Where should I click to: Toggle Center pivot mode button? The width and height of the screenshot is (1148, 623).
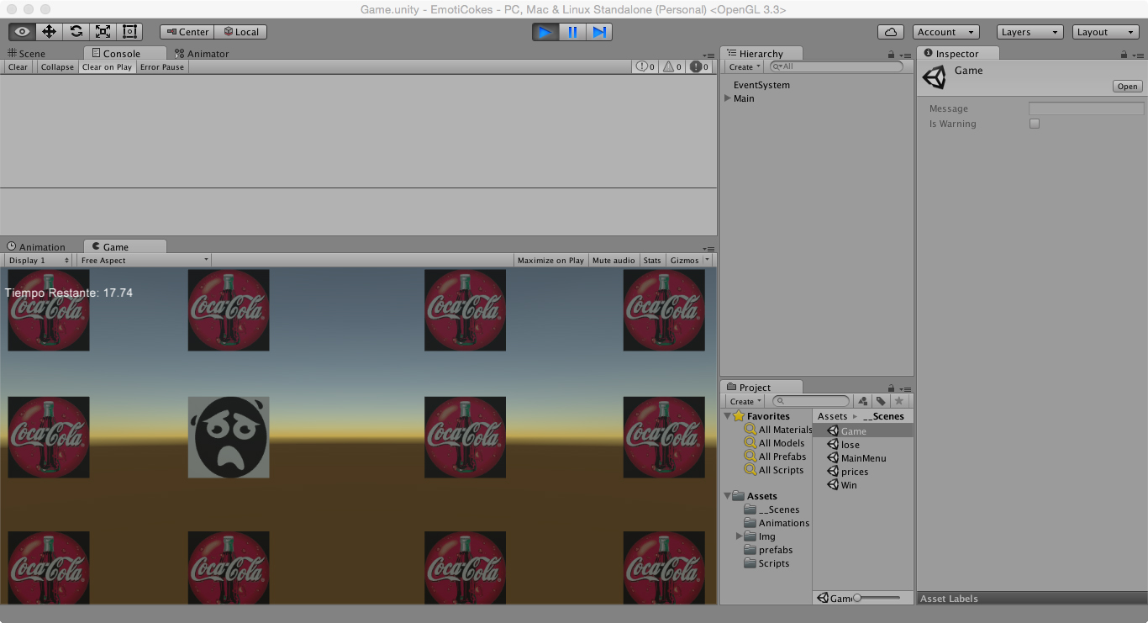[187, 32]
